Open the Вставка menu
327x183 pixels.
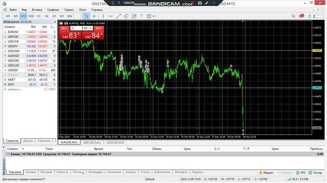coord(37,10)
